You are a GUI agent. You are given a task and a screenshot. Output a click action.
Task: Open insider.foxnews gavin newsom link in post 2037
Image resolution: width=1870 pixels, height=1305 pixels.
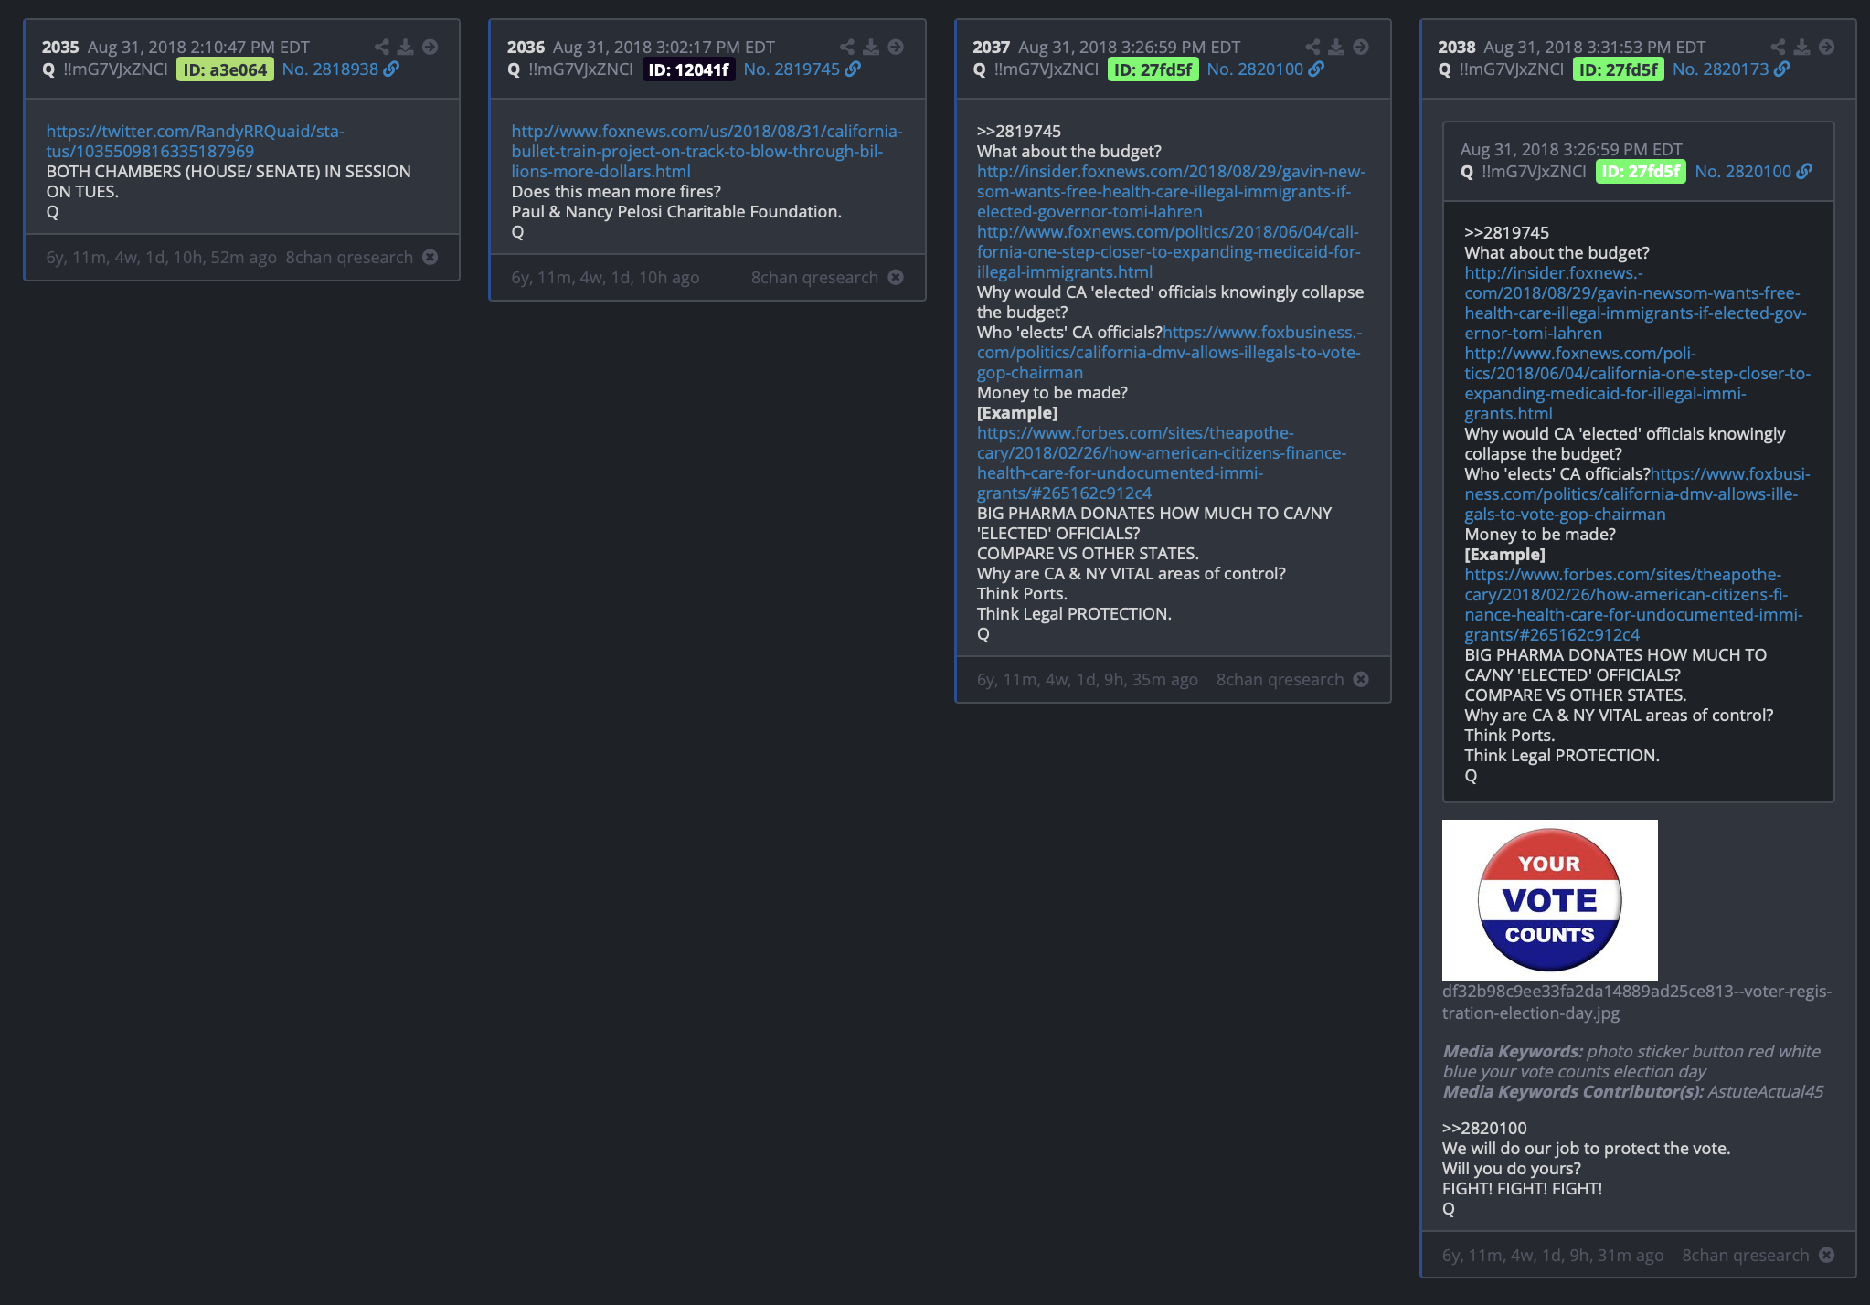pyautogui.click(x=1171, y=191)
